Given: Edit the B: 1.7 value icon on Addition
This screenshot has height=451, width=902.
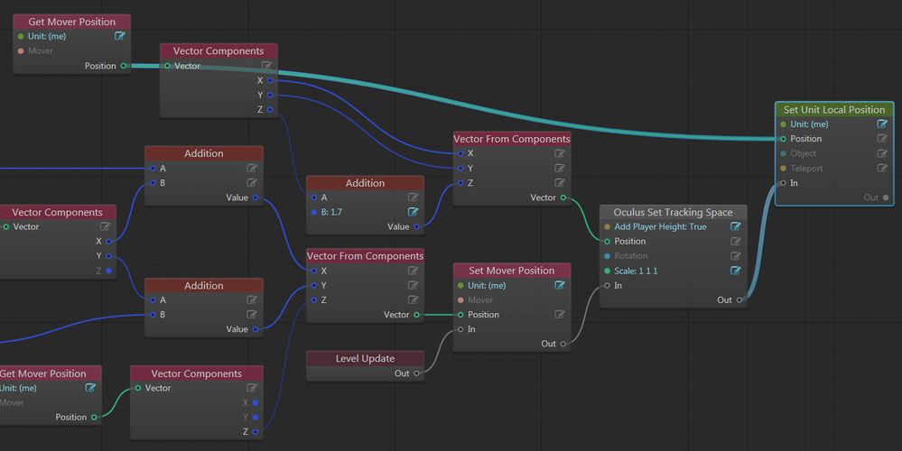Looking at the screenshot, I should pyautogui.click(x=413, y=212).
